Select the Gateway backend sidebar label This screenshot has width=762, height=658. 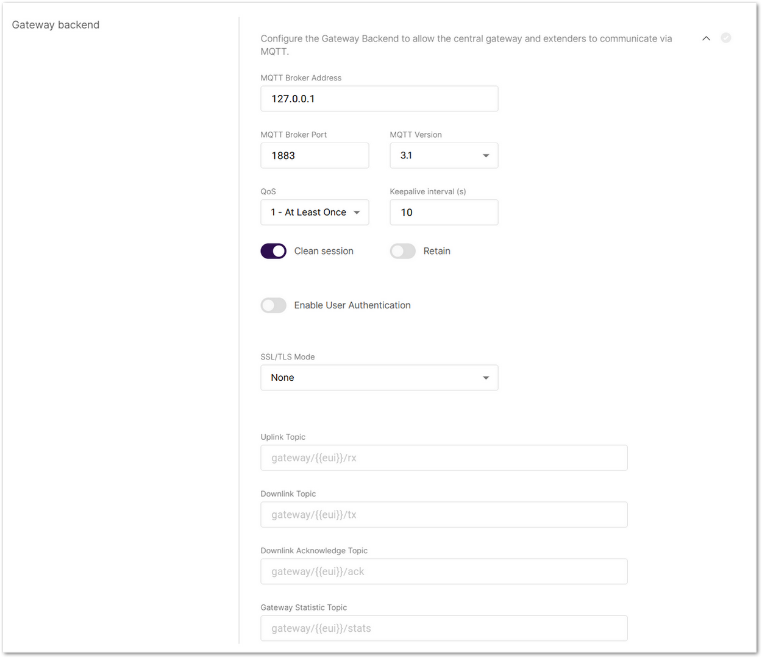click(55, 24)
